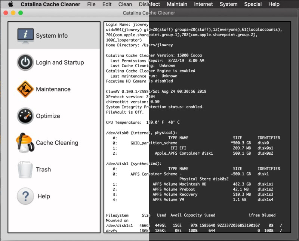Screen dimensions: 299x241
Task: Click the /dev/disk0 (internal, physical) heading
Action: (142, 133)
